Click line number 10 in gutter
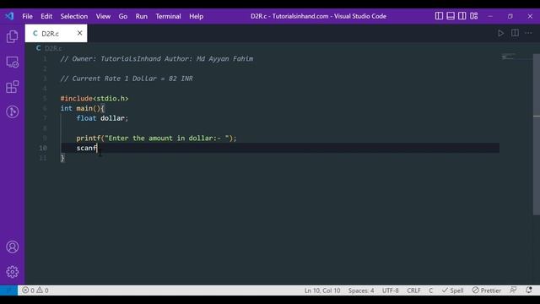This screenshot has width=540, height=304. [43, 148]
